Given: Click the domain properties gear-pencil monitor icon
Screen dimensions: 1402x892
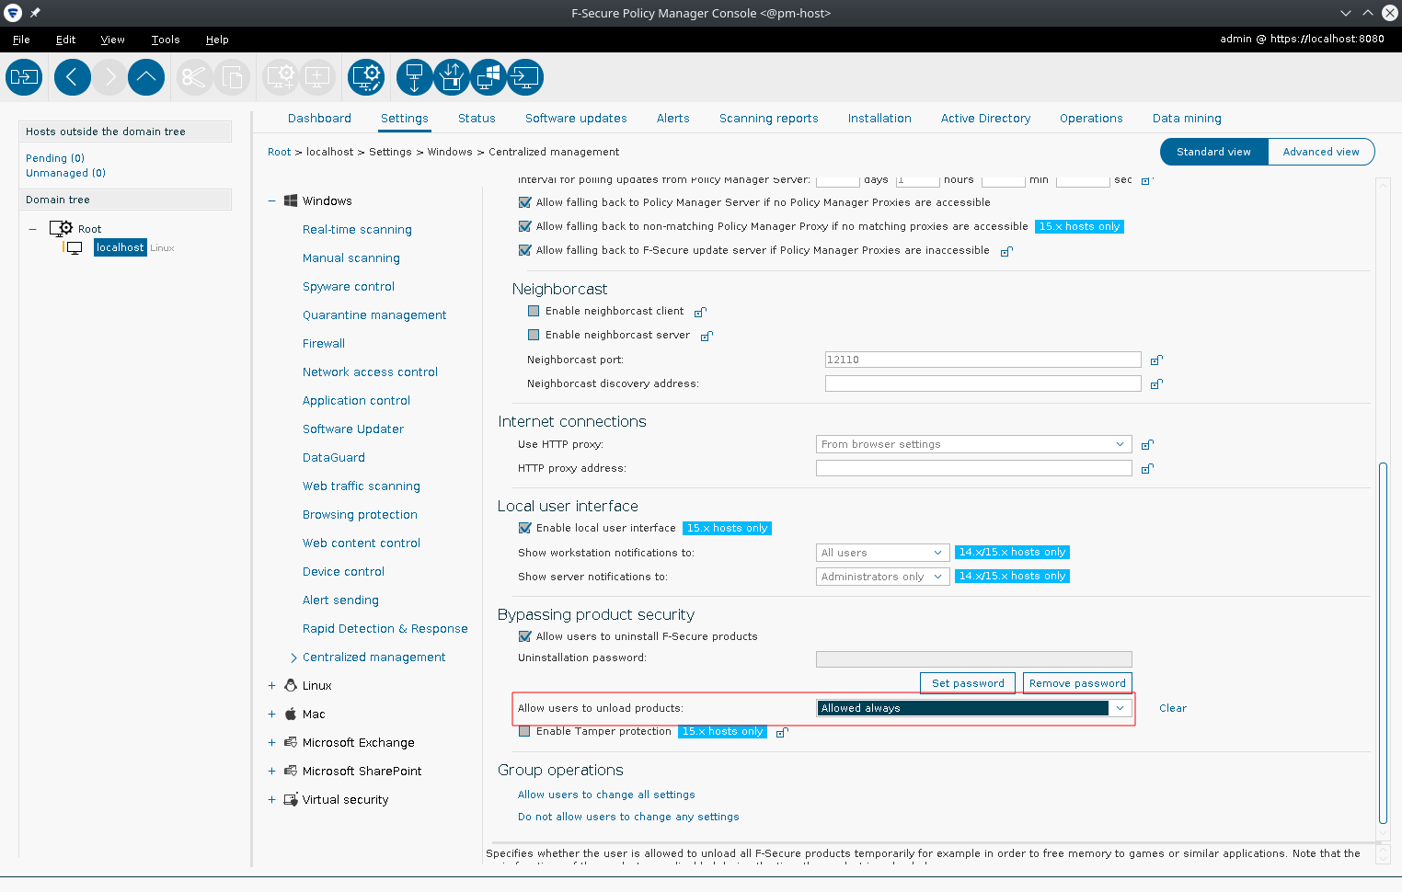Looking at the screenshot, I should [x=366, y=77].
